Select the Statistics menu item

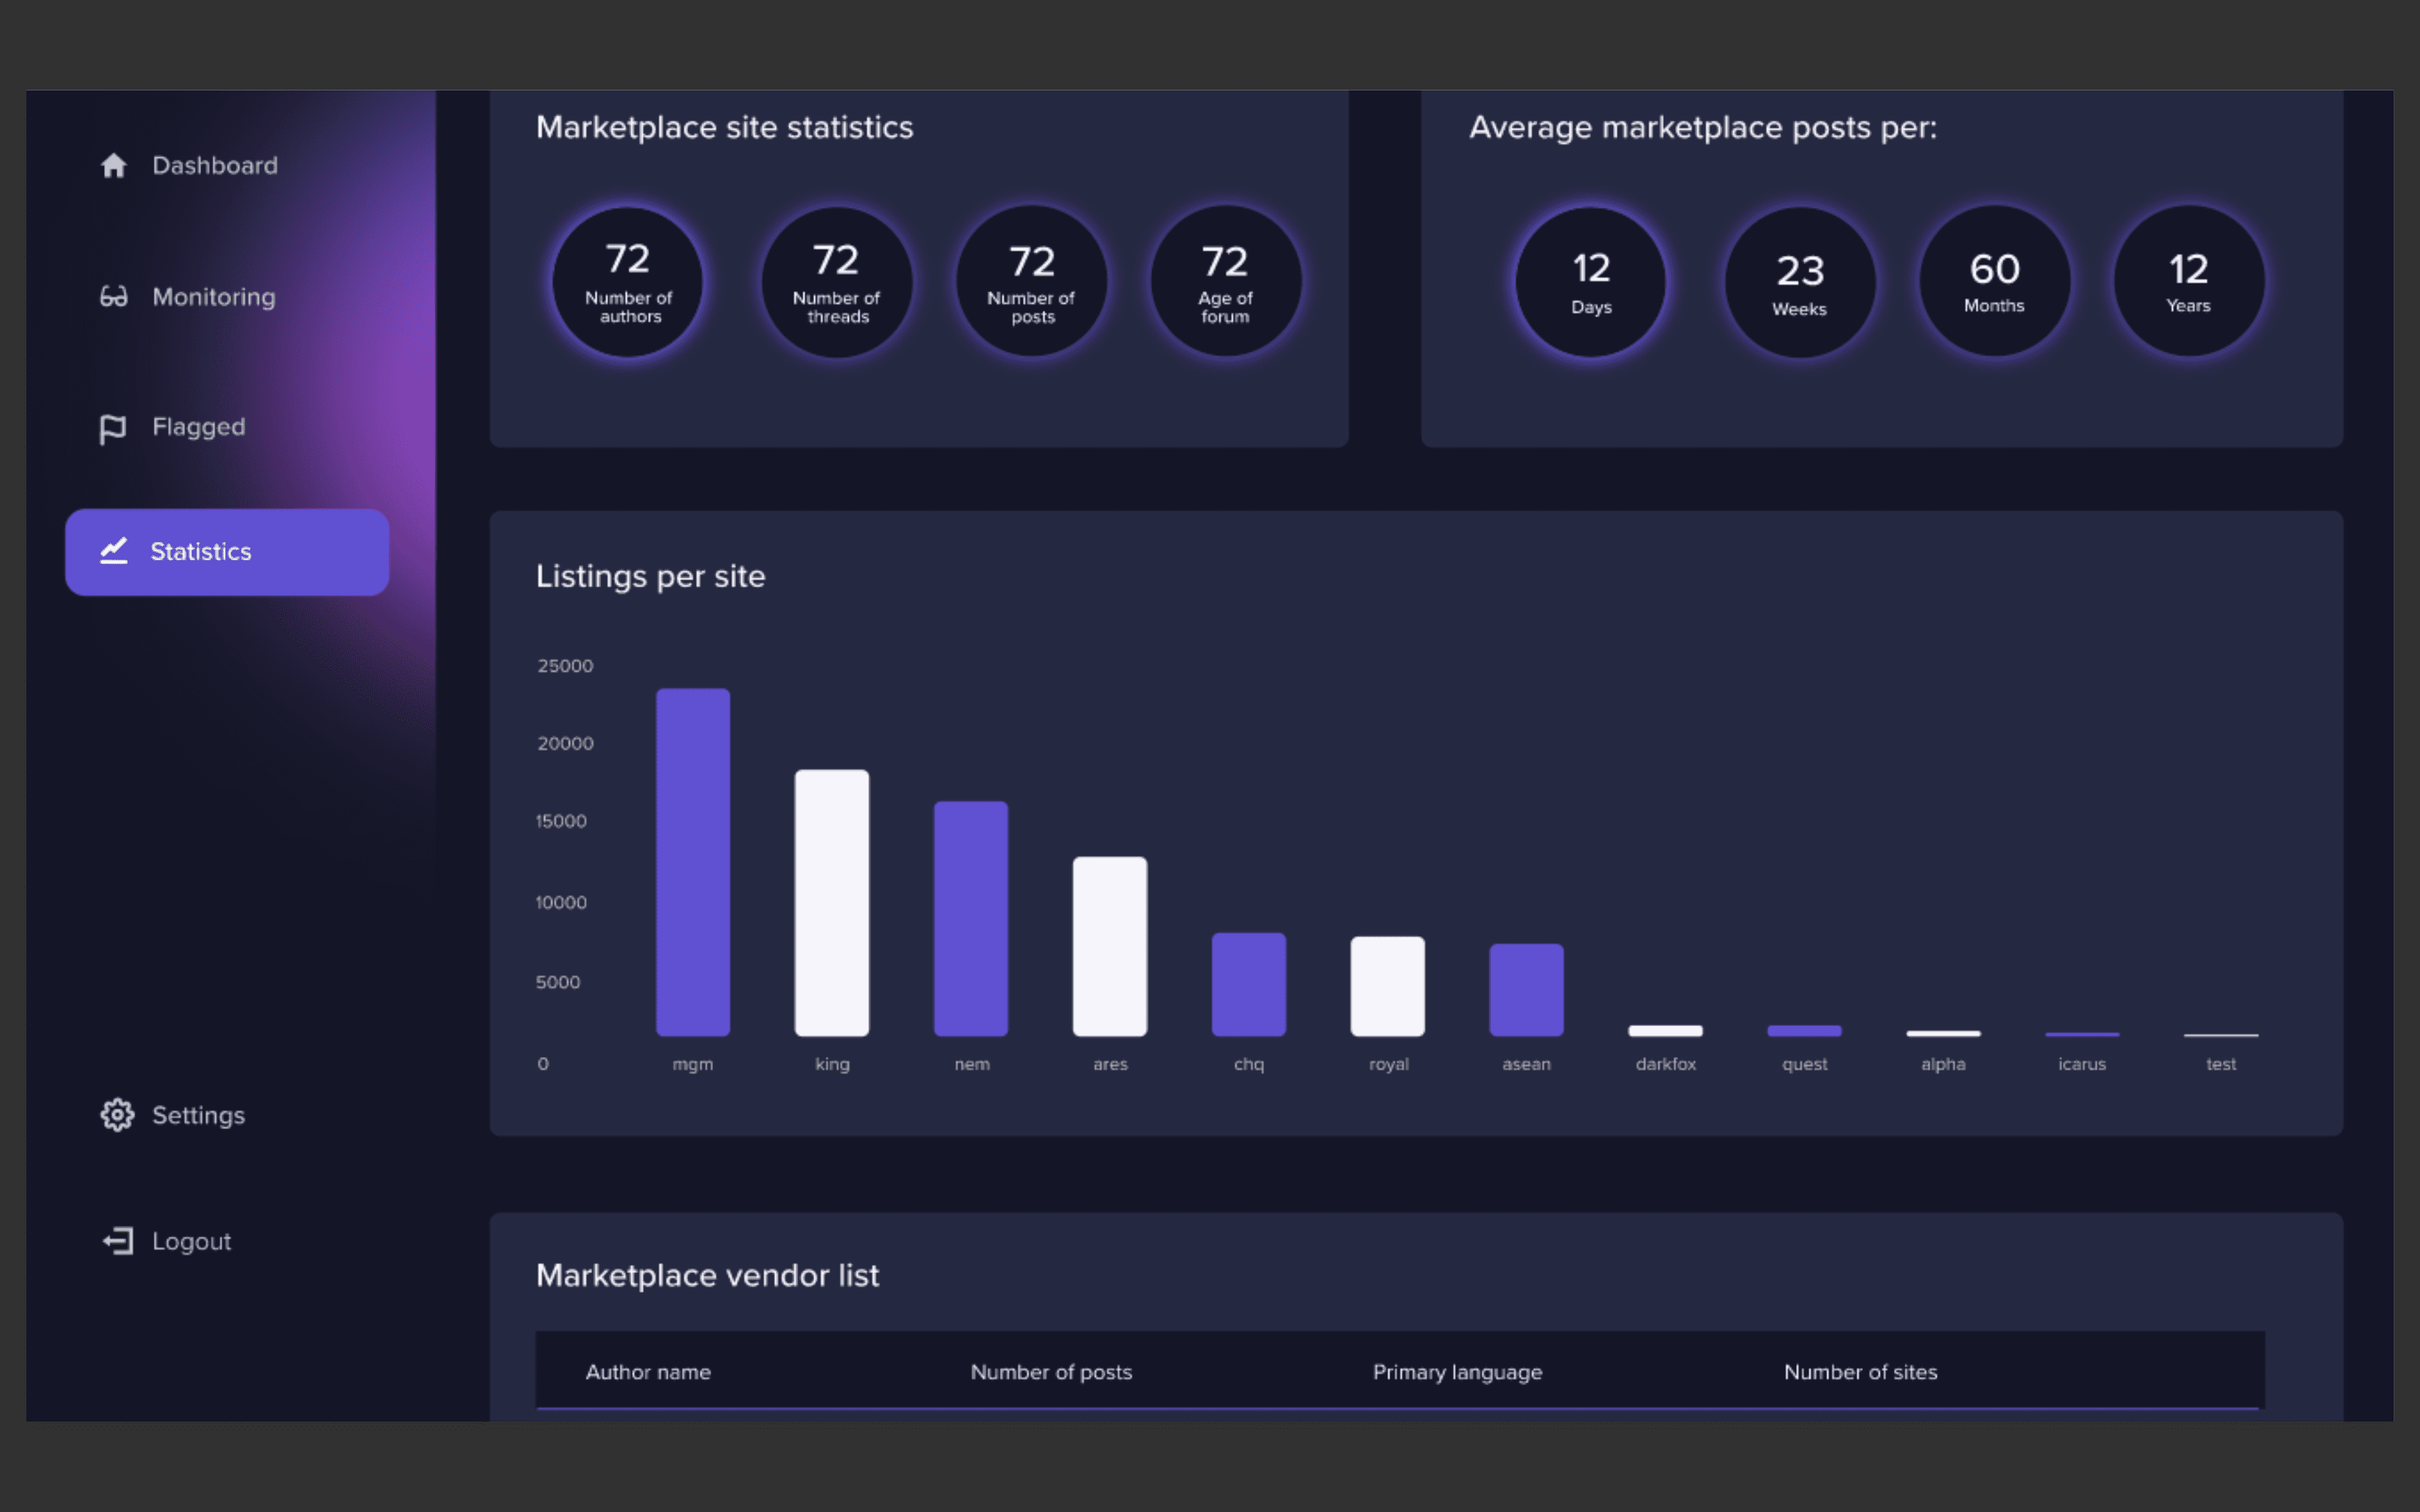pos(227,552)
